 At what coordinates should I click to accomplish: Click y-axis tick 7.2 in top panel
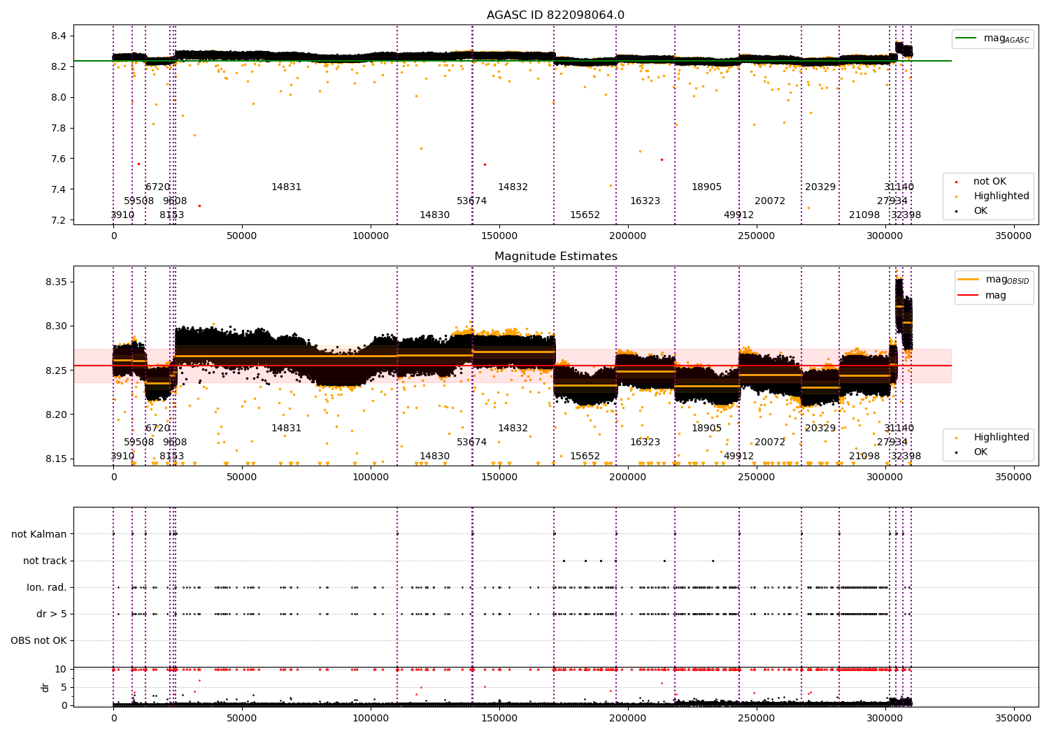click(59, 220)
